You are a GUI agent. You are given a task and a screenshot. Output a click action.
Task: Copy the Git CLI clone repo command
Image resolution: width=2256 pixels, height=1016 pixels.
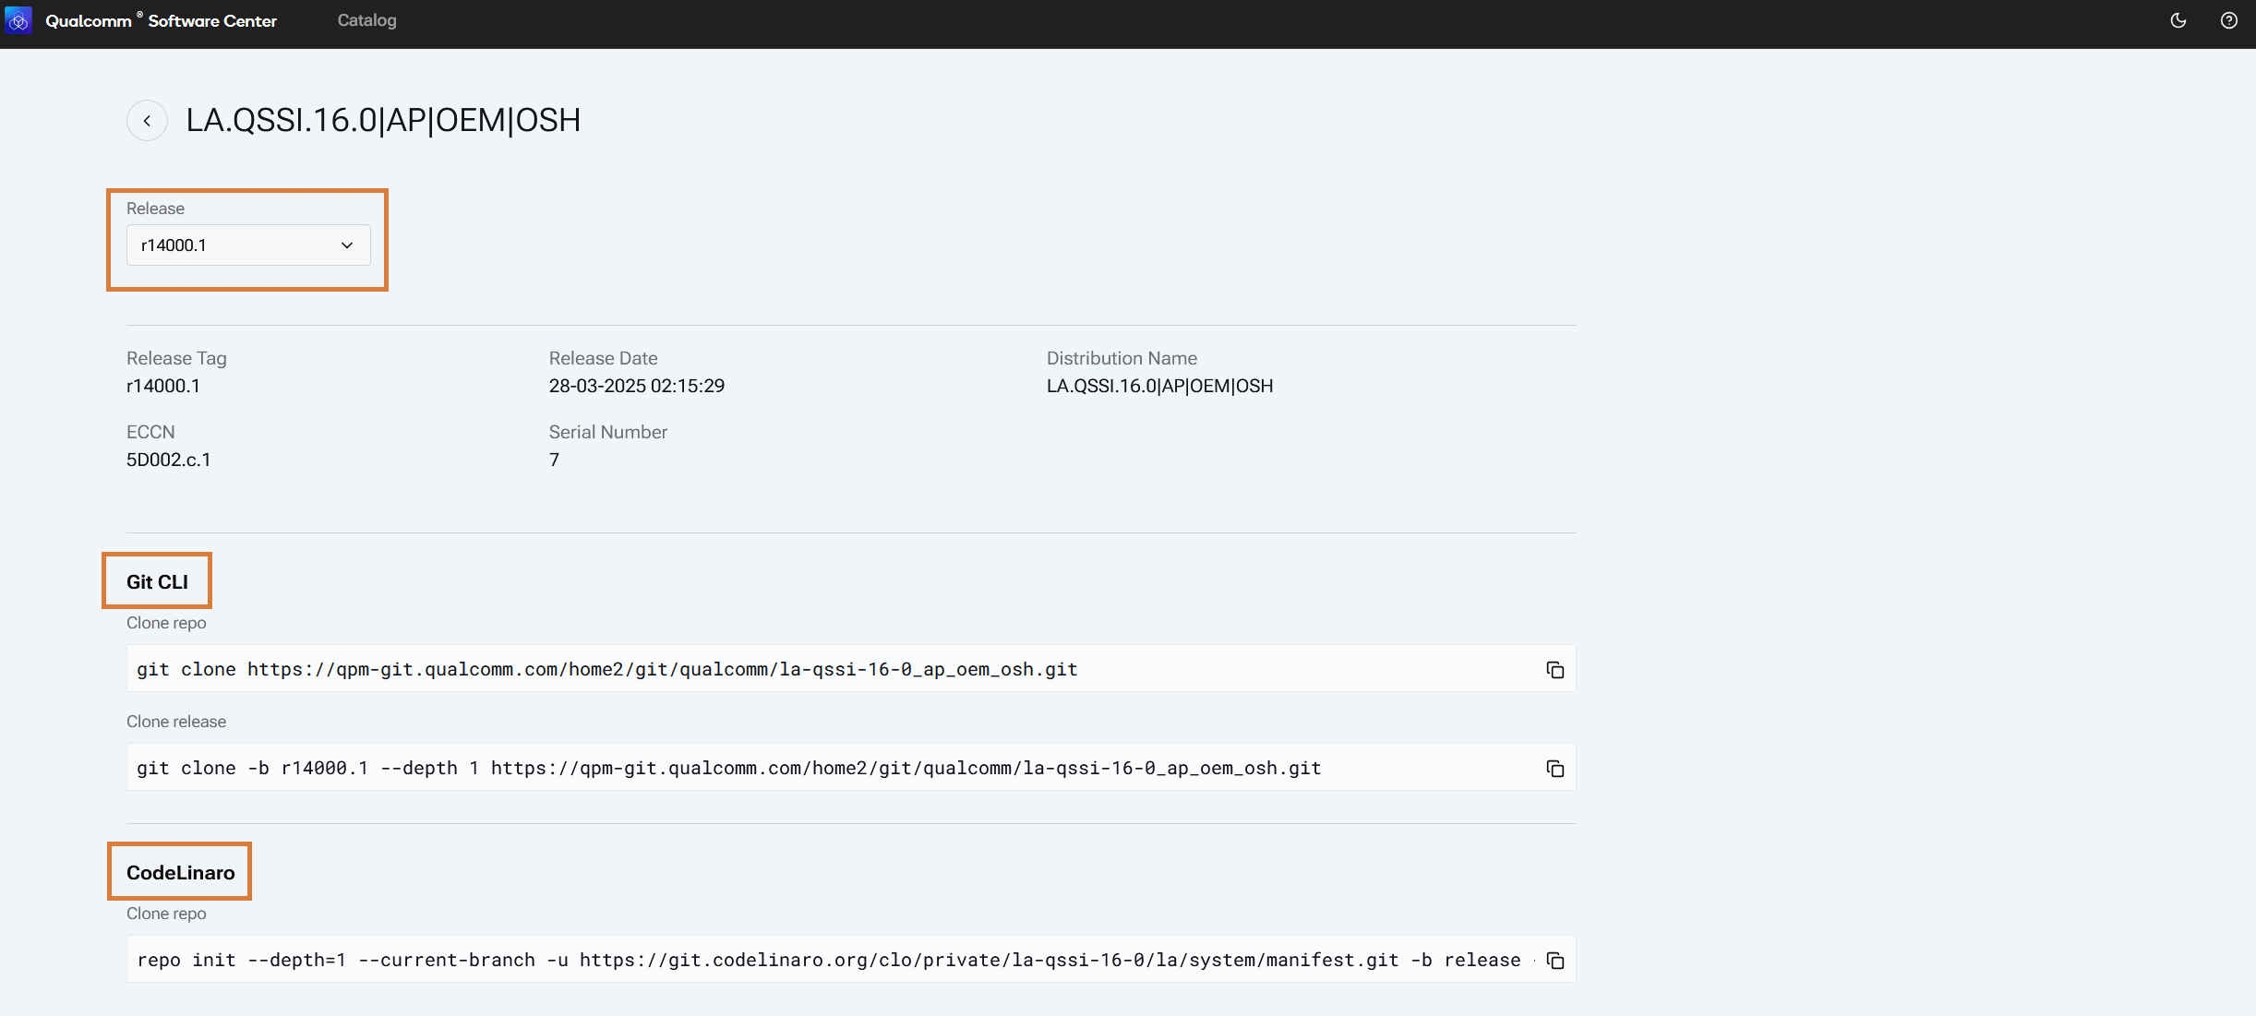[1554, 670]
